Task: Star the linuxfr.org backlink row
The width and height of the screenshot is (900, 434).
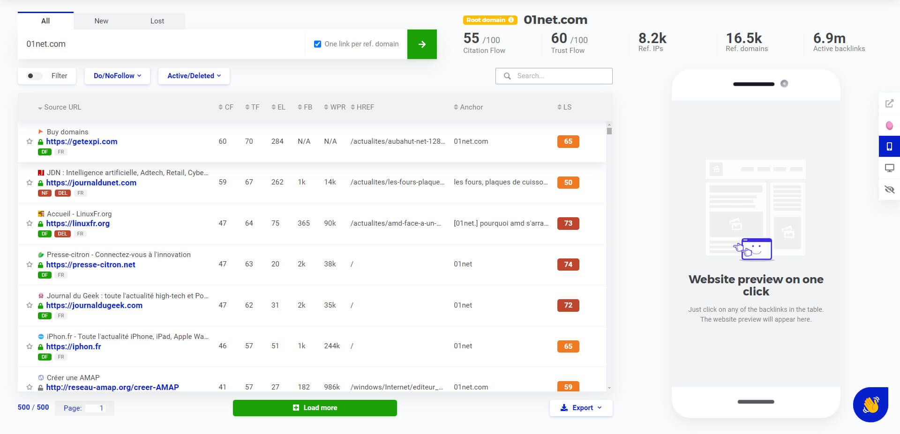Action: click(x=30, y=223)
